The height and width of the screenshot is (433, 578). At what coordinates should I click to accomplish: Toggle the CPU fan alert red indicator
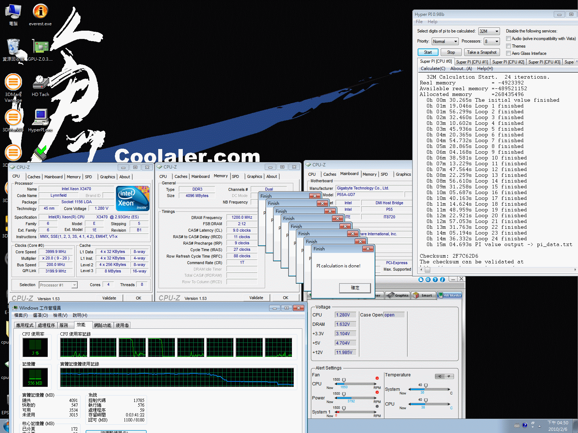[377, 378]
